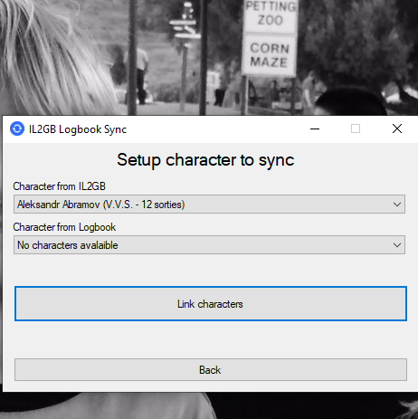Image resolution: width=418 pixels, height=419 pixels.
Task: Click the Character from Logbook label
Action: click(64, 227)
